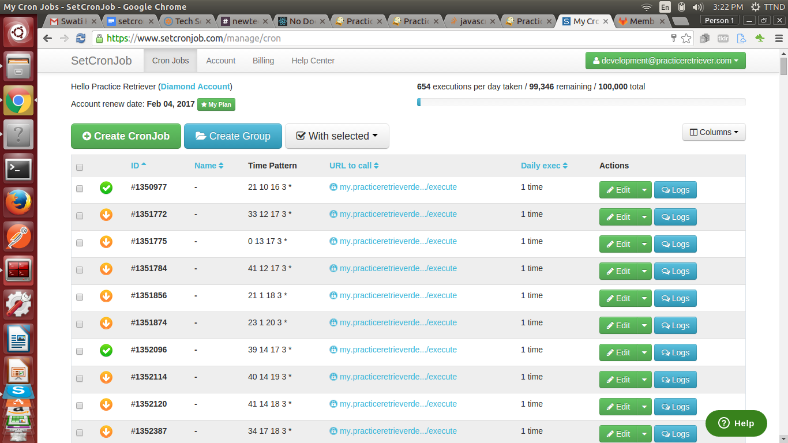The height and width of the screenshot is (443, 788).
Task: Click the Create CronJob button
Action: (x=126, y=136)
